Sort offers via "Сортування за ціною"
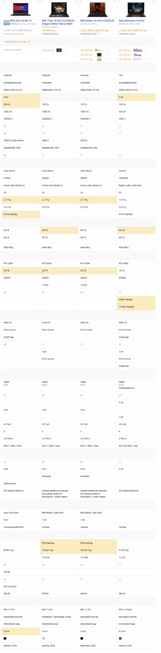 coord(15,42)
